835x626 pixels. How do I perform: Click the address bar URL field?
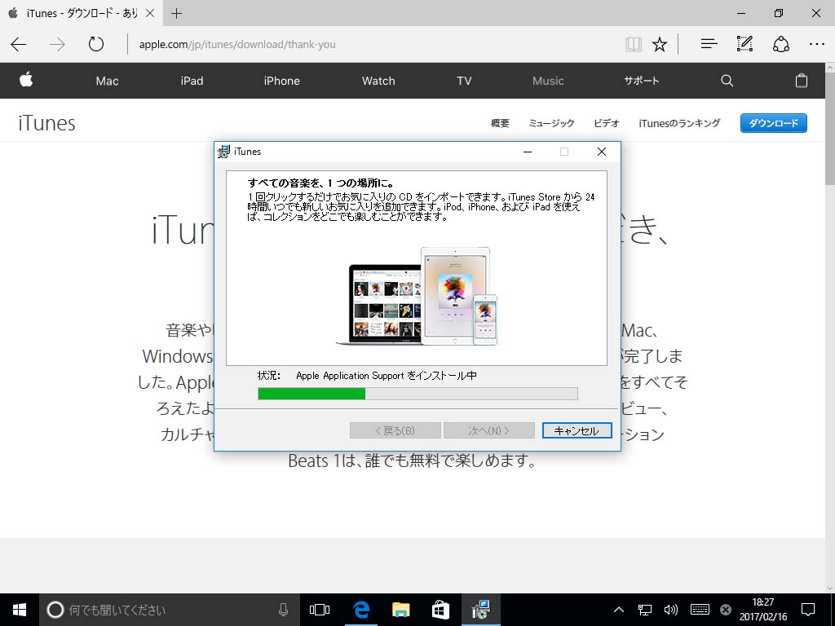(367, 45)
